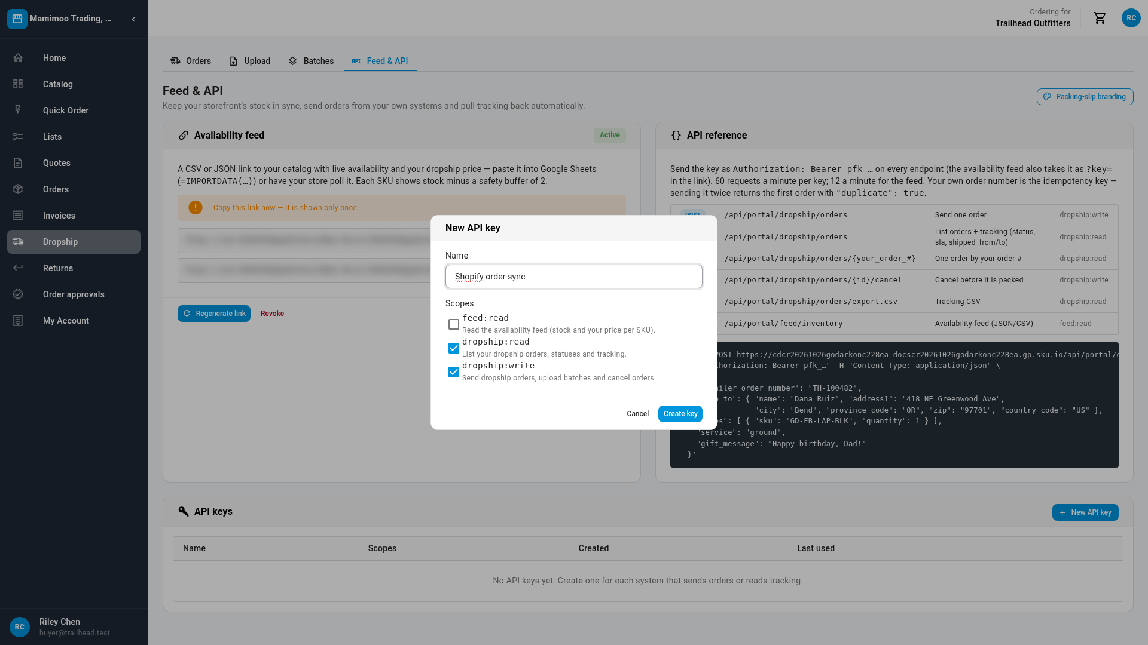Switch to the Upload tab
This screenshot has height=645, width=1148.
click(x=250, y=61)
